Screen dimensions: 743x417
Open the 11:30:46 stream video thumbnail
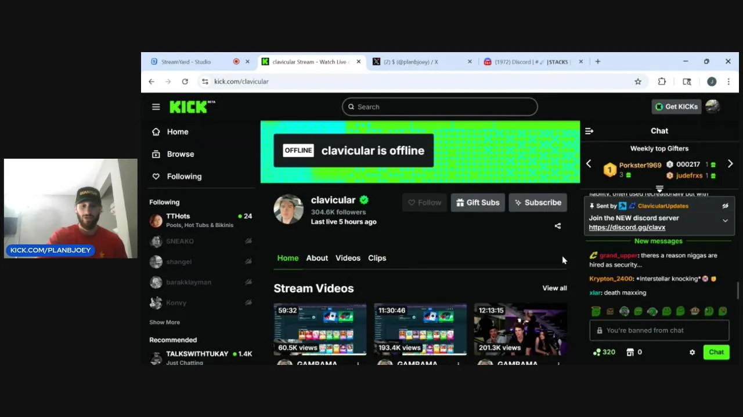[420, 329]
